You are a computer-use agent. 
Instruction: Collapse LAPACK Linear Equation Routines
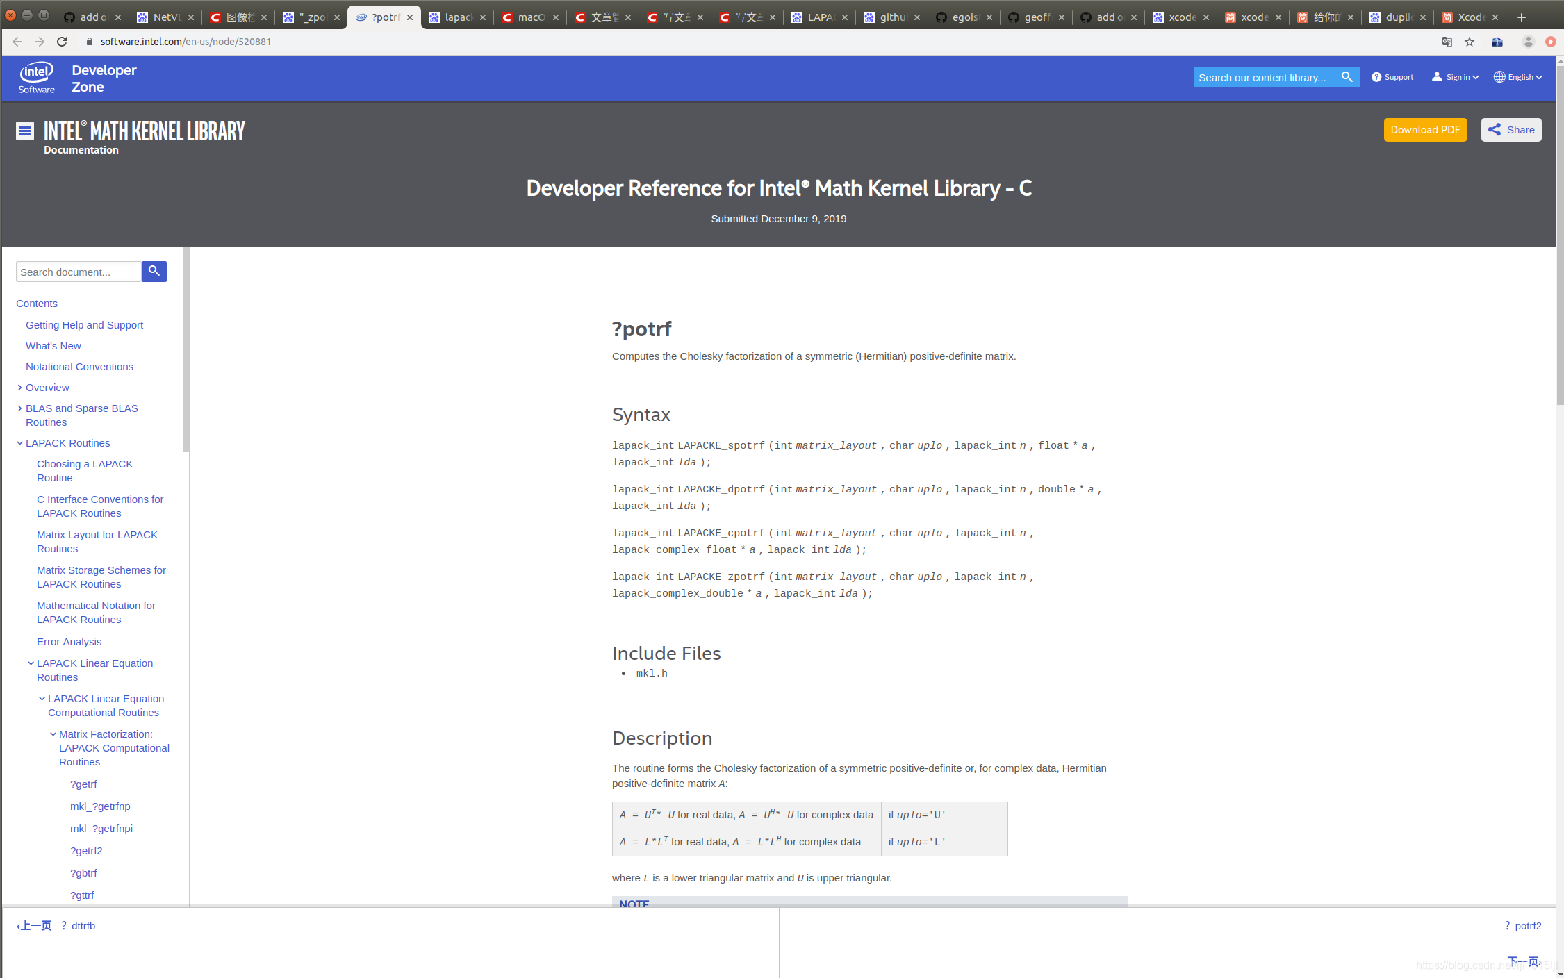click(x=31, y=663)
